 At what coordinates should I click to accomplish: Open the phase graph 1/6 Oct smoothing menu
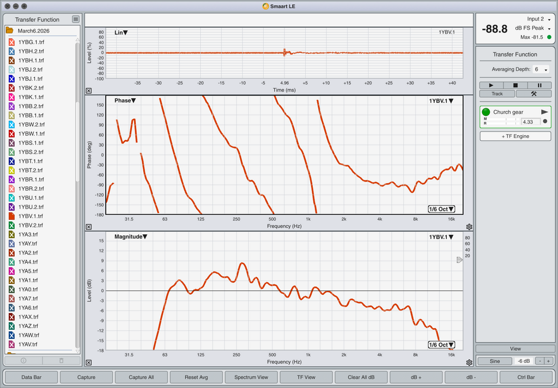click(441, 209)
